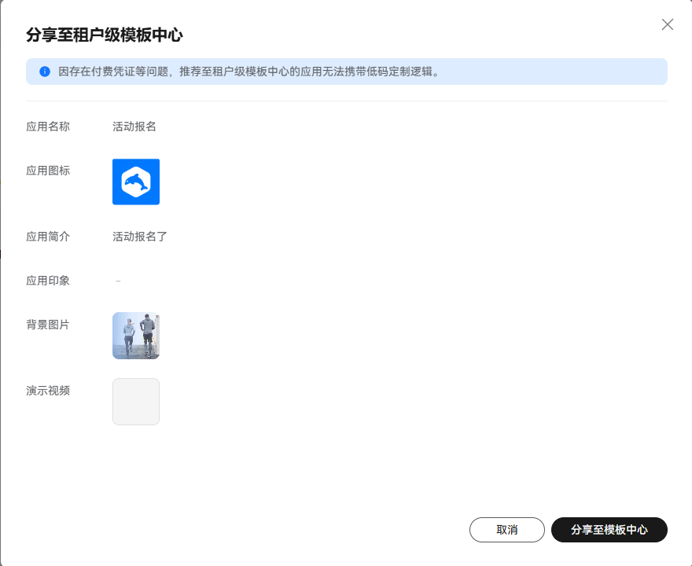This screenshot has width=692, height=566.
Task: Select the application name value 活动报名
Action: click(x=134, y=127)
